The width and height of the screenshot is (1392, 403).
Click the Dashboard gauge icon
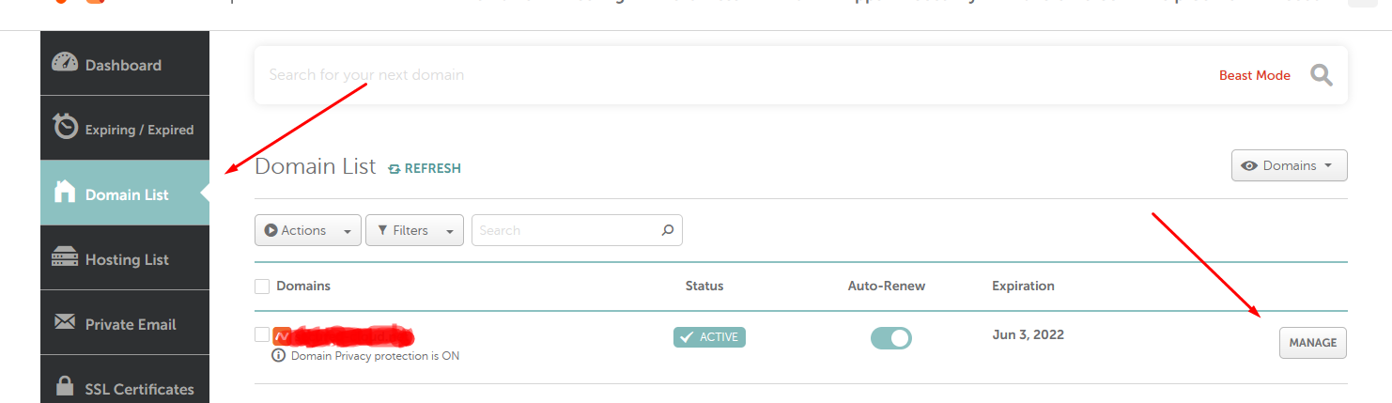(65, 63)
